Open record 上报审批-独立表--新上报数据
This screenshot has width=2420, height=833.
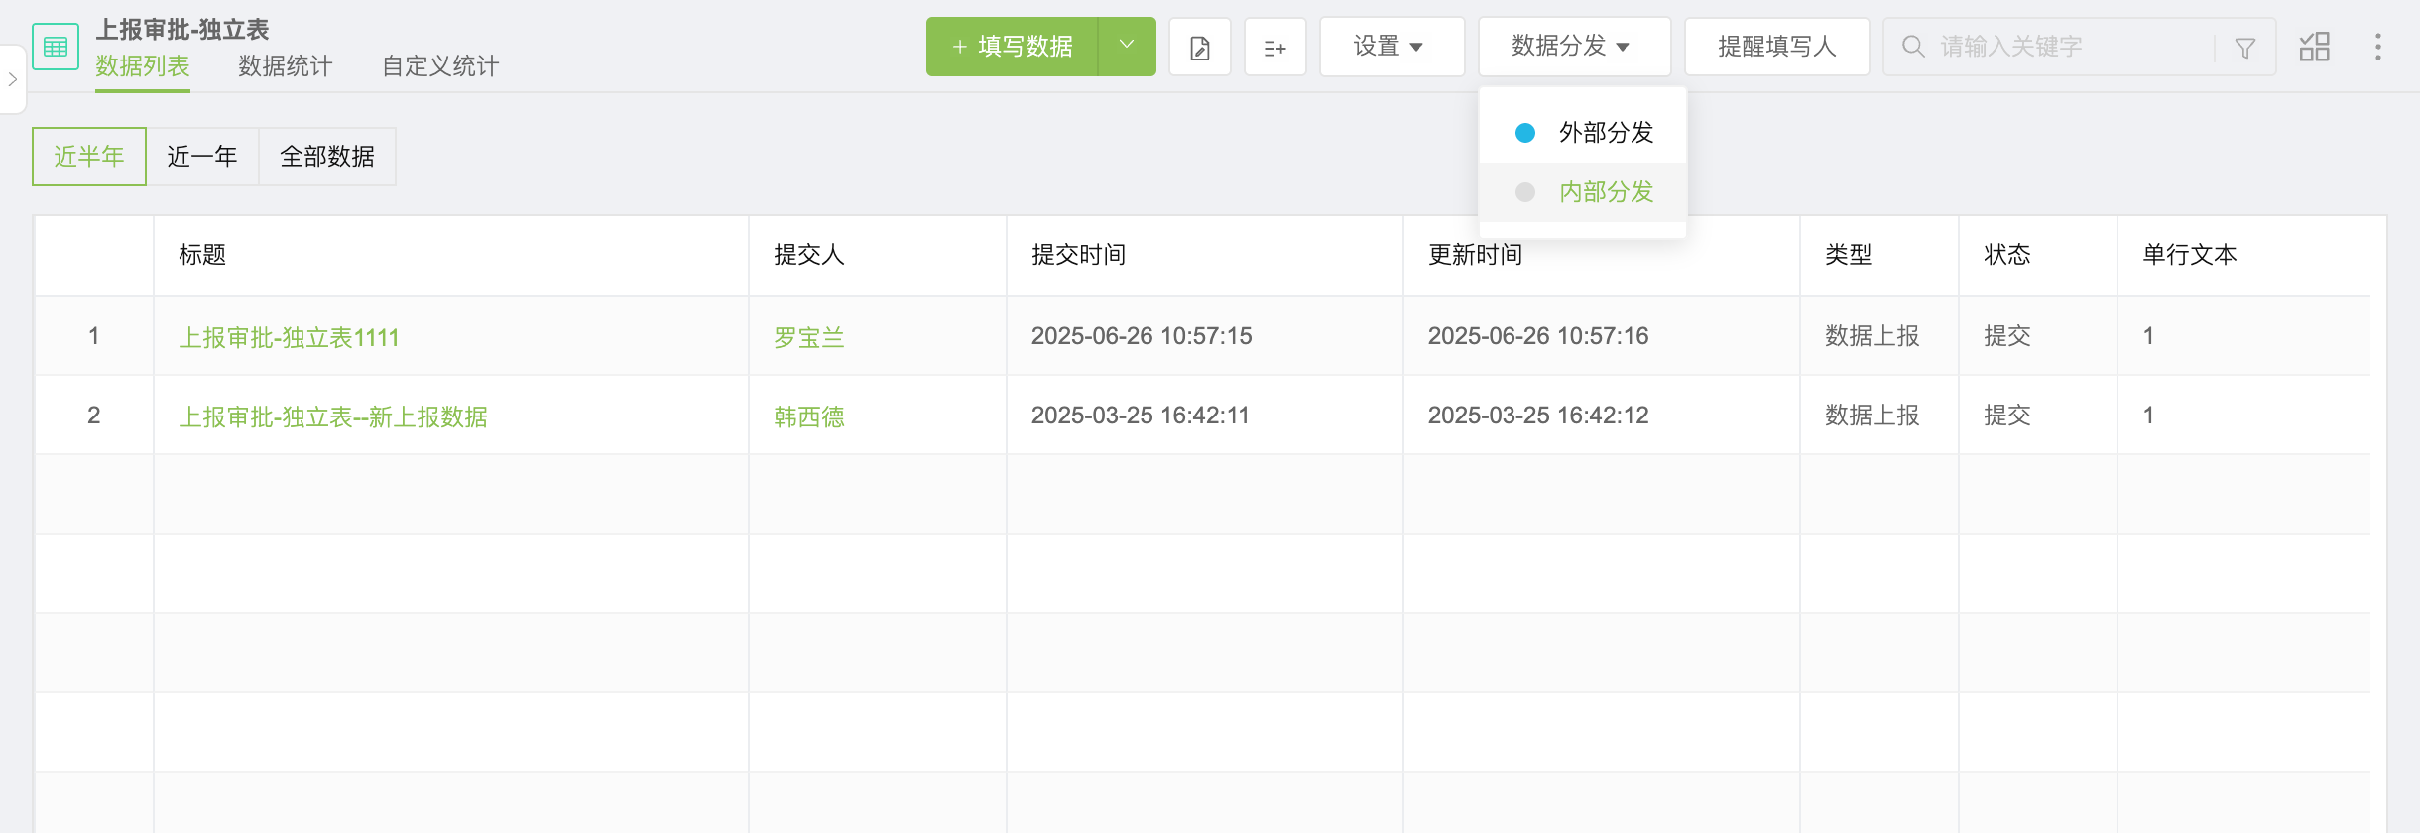333,416
